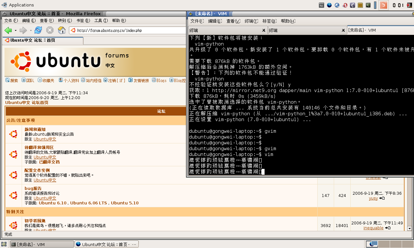Click the 收藏夹 plus icon in forum navigation
Screen dimensions: 414x248
click(40, 80)
